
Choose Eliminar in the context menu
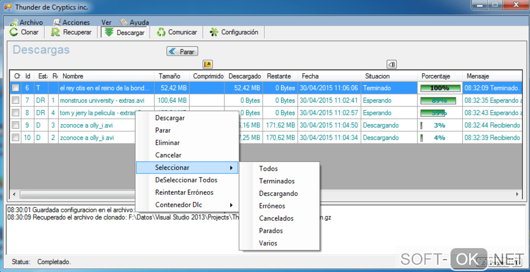[x=187, y=143]
